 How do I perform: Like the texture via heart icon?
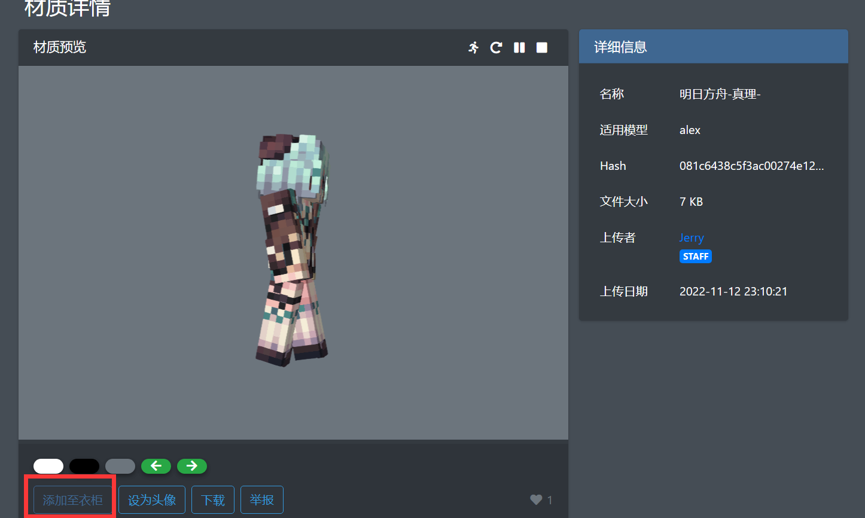click(536, 500)
